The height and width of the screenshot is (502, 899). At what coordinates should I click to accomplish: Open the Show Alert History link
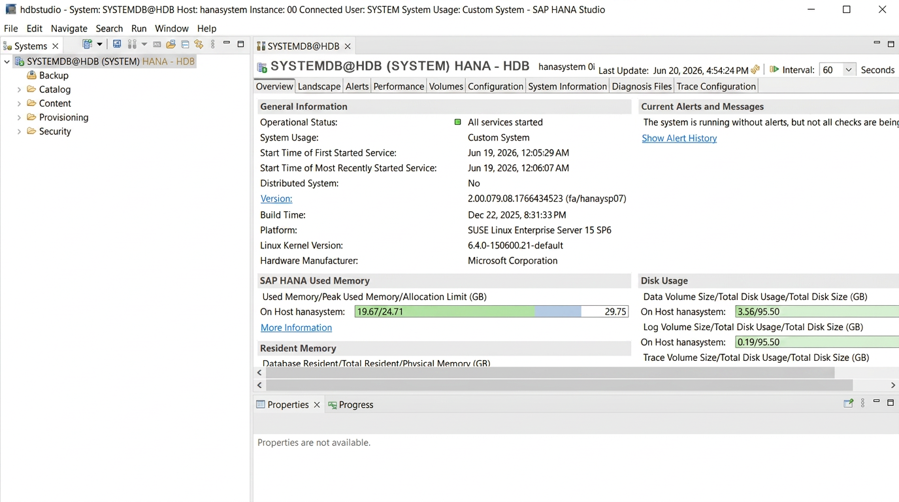[679, 138]
